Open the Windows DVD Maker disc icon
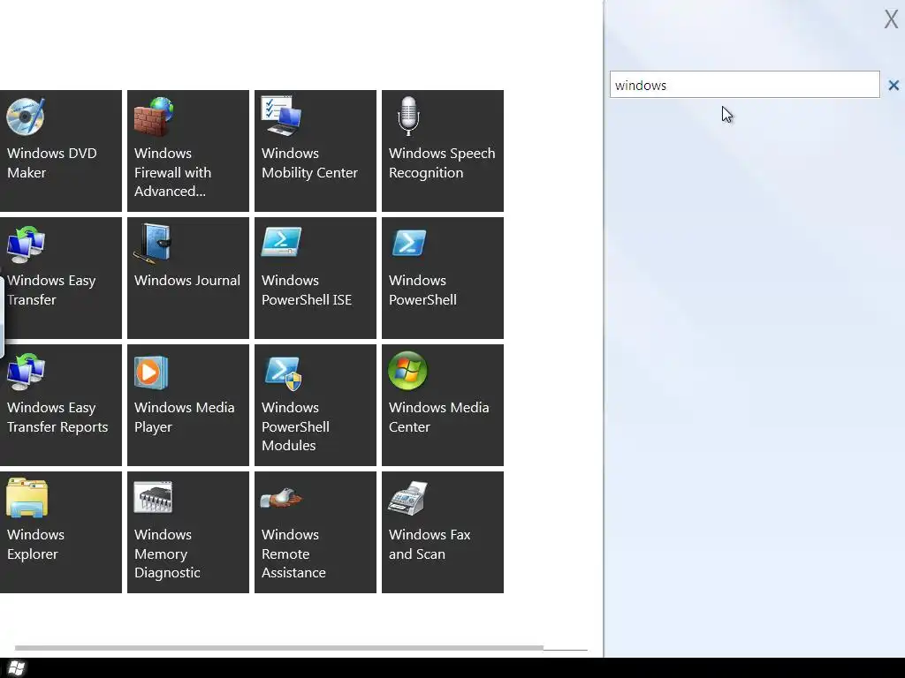Screen dimensions: 905x678 click(26, 117)
